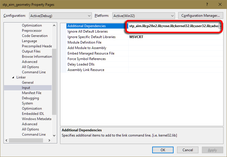This screenshot has width=227, height=157.
Task: Select the Linker node label
Action: pos(21,77)
